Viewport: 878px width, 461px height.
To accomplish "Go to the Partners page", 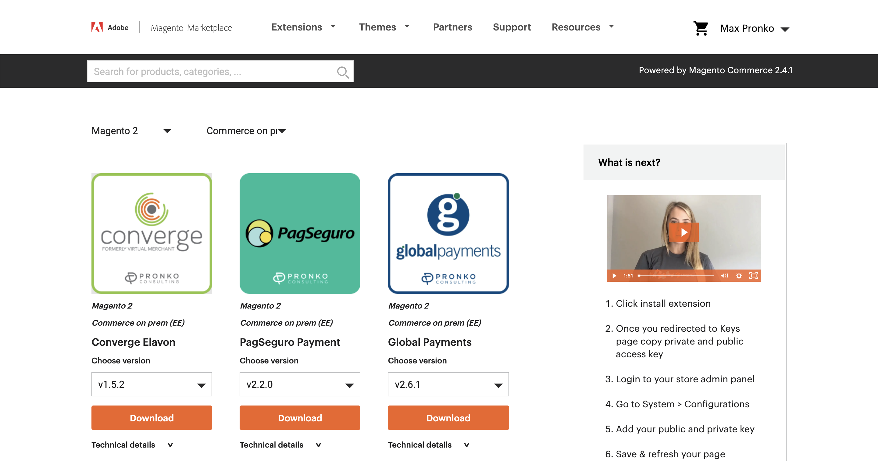I will [x=452, y=27].
